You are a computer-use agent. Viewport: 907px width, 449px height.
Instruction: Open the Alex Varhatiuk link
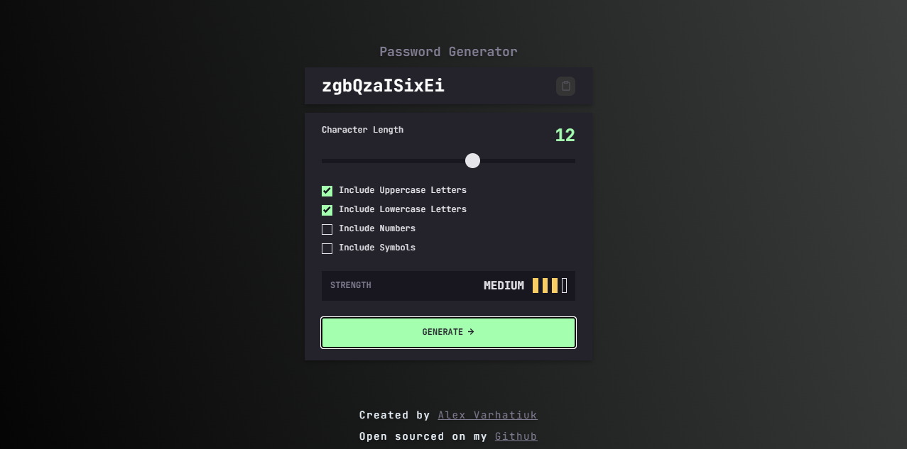click(x=487, y=415)
